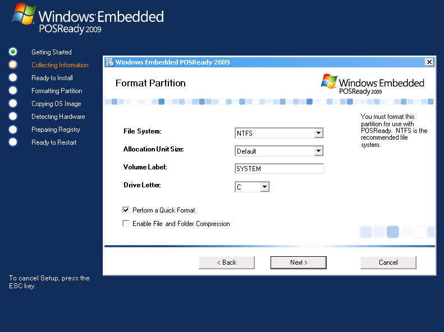Click the Collecting Information step indicator
The height and width of the screenshot is (332, 444).
coord(13,64)
